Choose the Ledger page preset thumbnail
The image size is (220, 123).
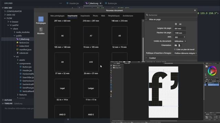pyautogui.click(x=91, y=88)
